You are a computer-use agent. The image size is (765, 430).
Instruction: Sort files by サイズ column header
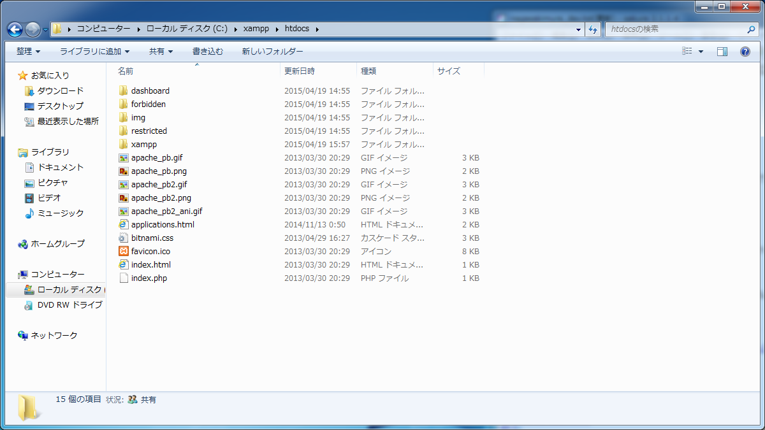[449, 71]
